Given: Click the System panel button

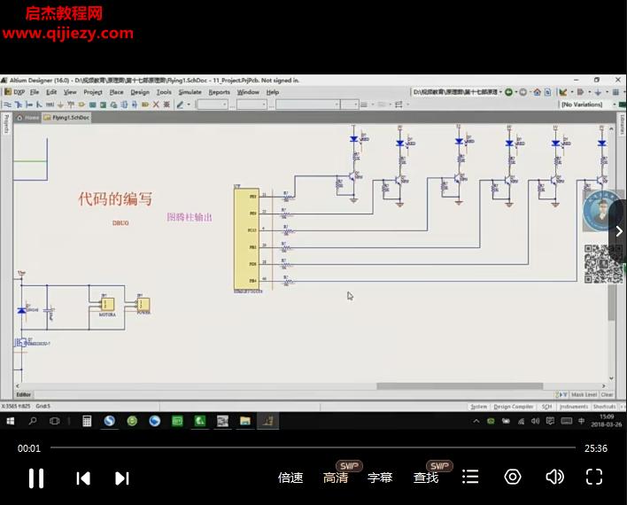Looking at the screenshot, I should (478, 407).
